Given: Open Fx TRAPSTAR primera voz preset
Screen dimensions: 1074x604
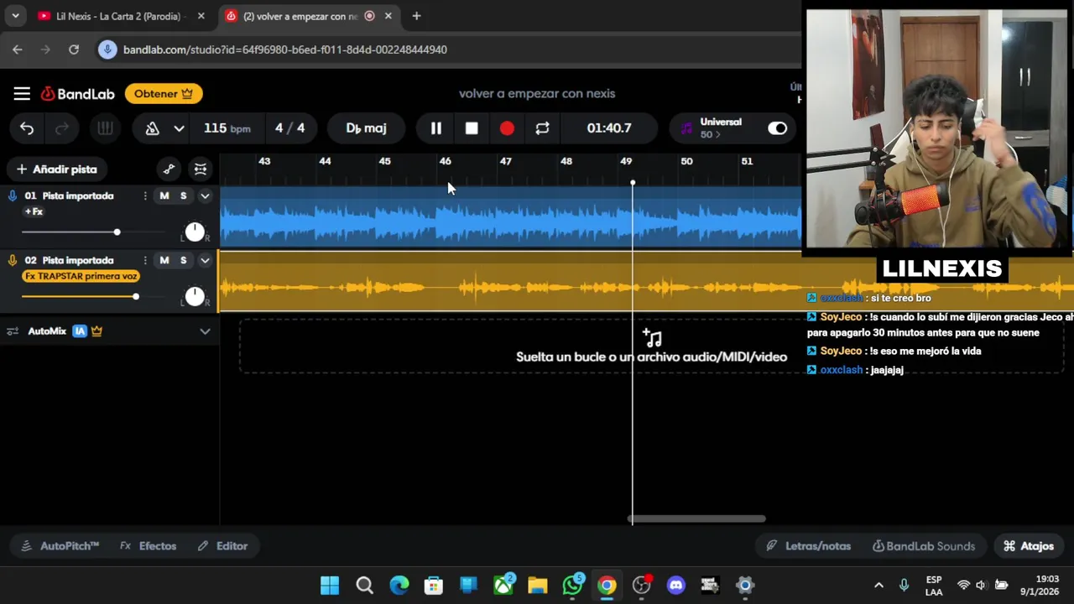Looking at the screenshot, I should [x=81, y=276].
